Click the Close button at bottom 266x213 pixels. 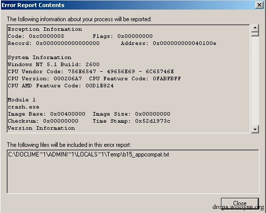(x=240, y=203)
